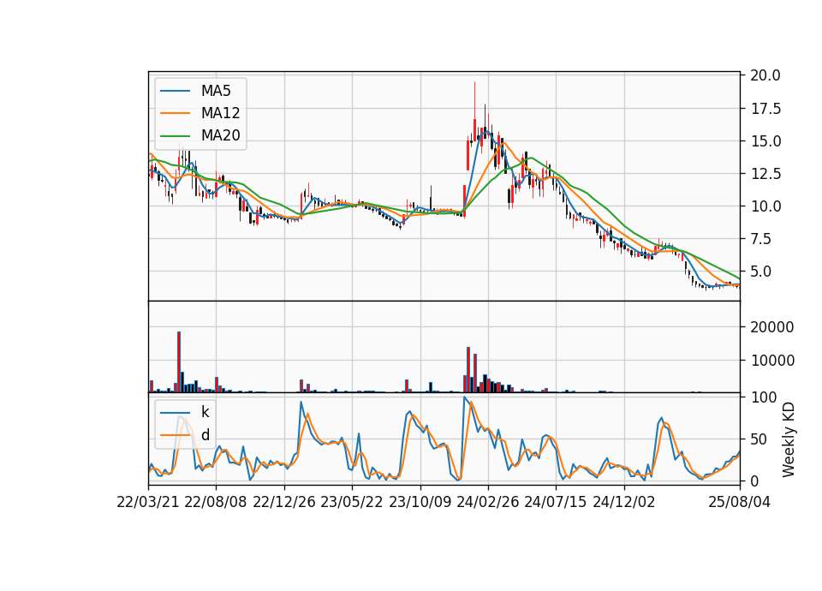Click the 24/07/15 date axis label

click(x=556, y=502)
